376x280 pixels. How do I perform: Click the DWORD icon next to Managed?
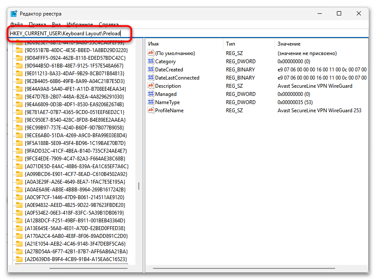tap(150, 94)
